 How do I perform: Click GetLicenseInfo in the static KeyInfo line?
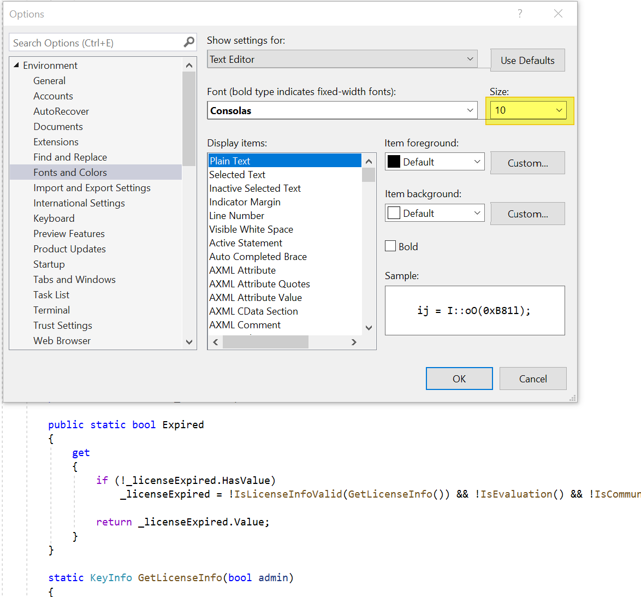(x=180, y=577)
